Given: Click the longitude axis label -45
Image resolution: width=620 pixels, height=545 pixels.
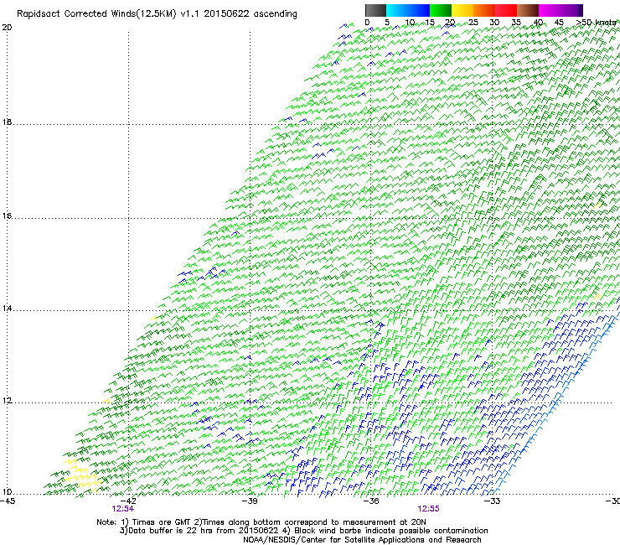Looking at the screenshot, I should pos(7,501).
